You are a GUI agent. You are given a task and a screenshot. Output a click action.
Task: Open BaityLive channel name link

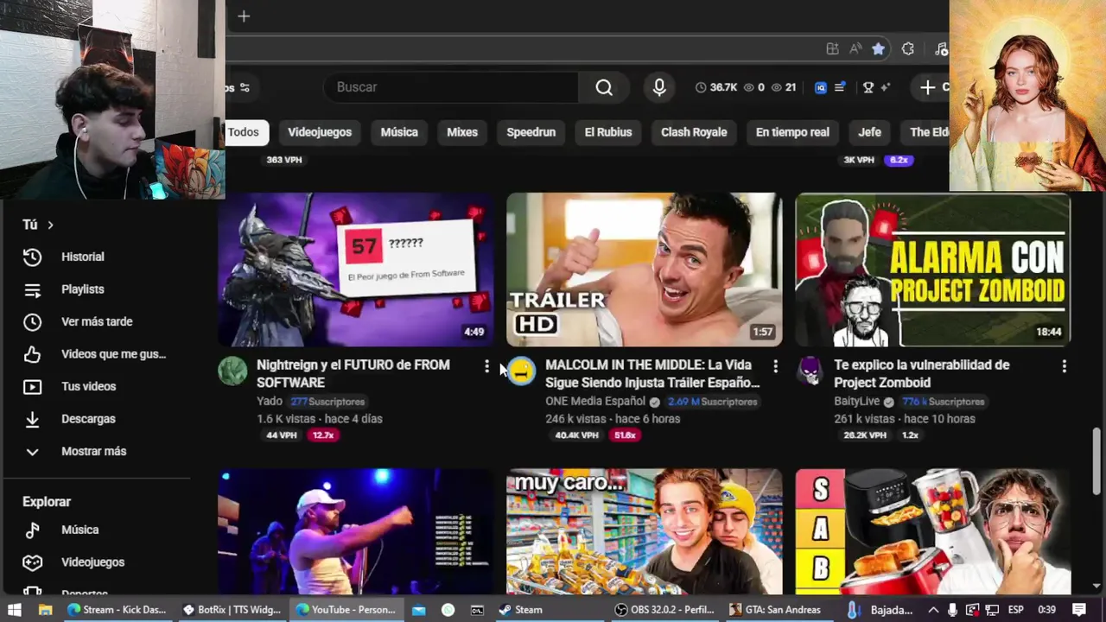pyautogui.click(x=857, y=402)
